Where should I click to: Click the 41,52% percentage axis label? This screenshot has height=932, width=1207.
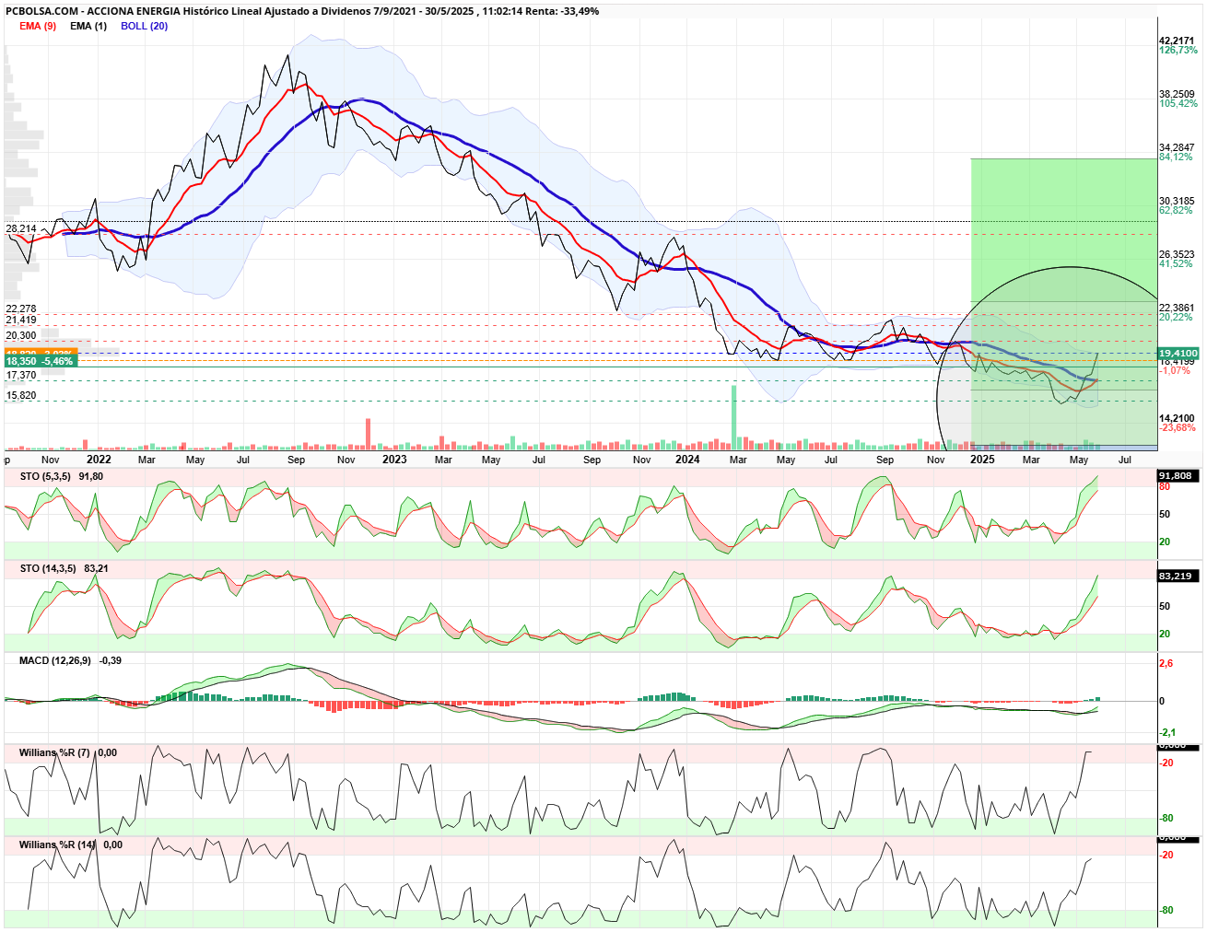pos(1176,263)
